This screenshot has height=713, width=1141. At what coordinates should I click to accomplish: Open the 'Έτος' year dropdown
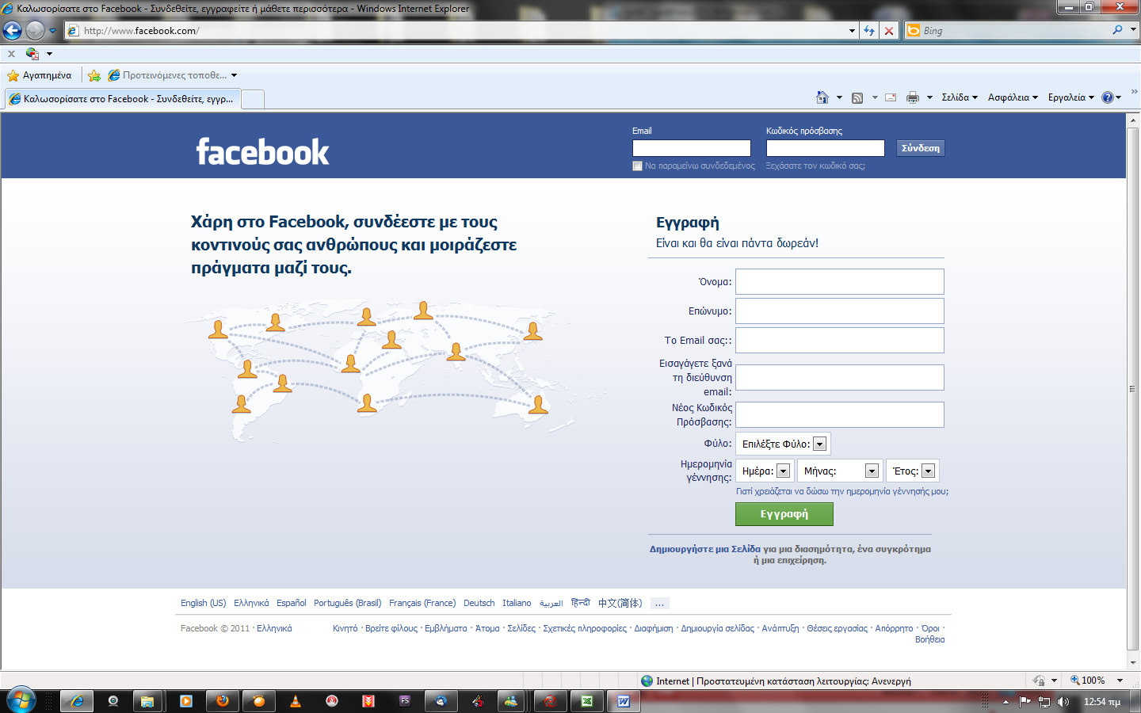tap(913, 471)
